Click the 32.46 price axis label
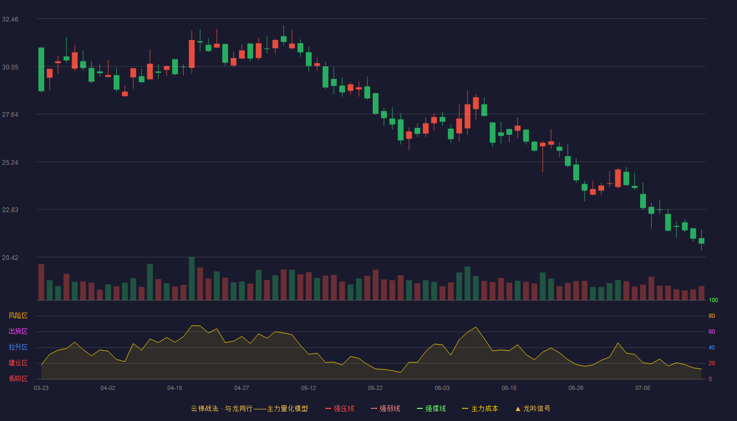The height and width of the screenshot is (421, 737). coord(10,19)
